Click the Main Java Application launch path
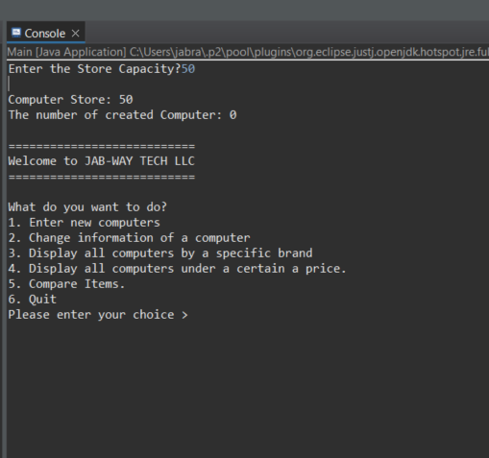 [248, 52]
